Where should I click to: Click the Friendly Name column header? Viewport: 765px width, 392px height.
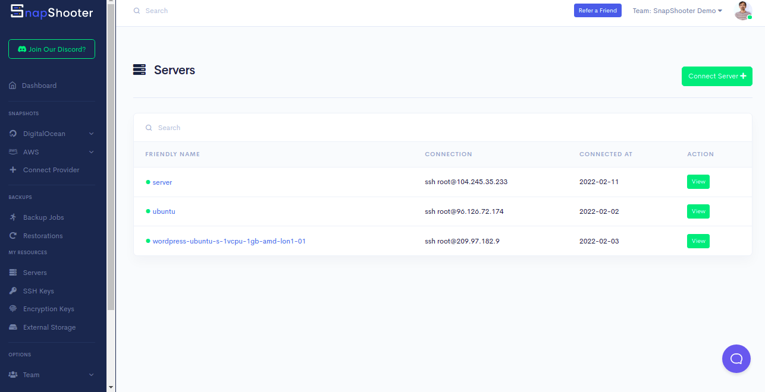click(173, 154)
